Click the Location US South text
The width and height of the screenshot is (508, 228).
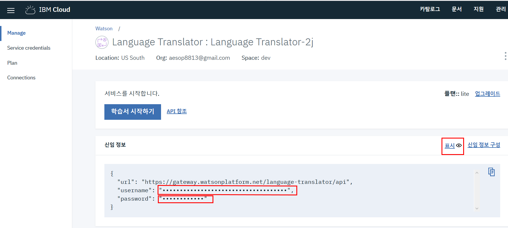pyautogui.click(x=120, y=58)
